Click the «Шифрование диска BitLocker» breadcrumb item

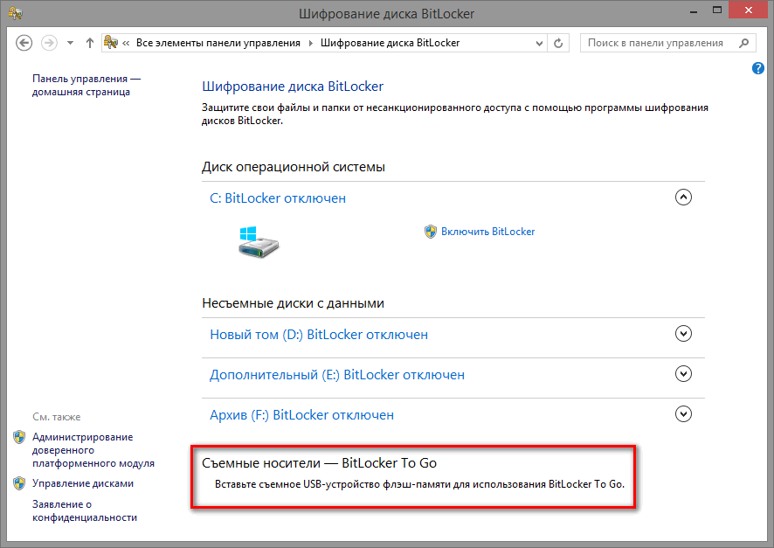coord(390,43)
